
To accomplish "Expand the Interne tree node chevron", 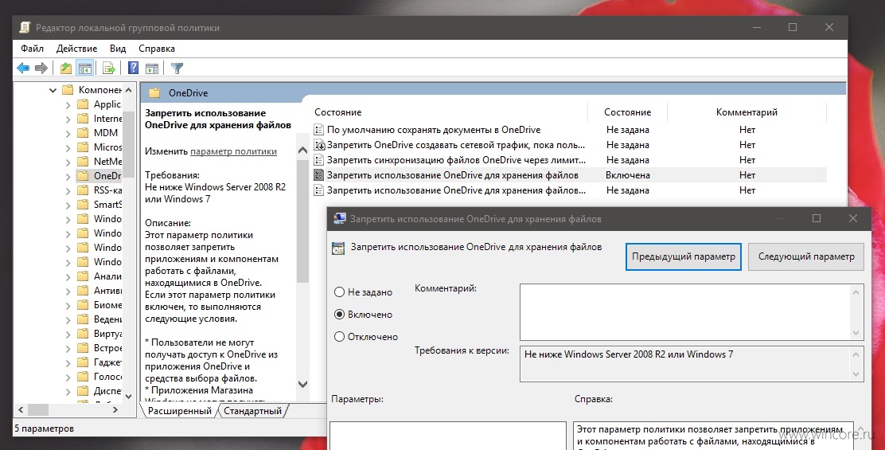I will point(68,119).
